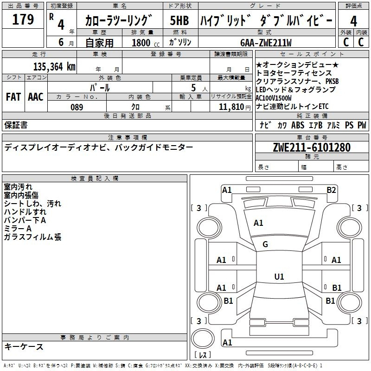Click the 5HB door shape value

(x=179, y=20)
